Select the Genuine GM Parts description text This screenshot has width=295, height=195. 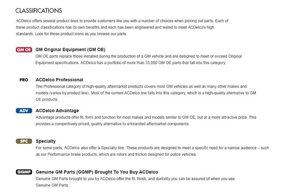tap(135, 182)
